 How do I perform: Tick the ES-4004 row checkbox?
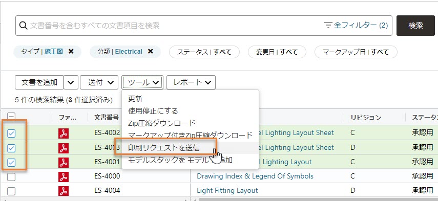[x=11, y=191]
